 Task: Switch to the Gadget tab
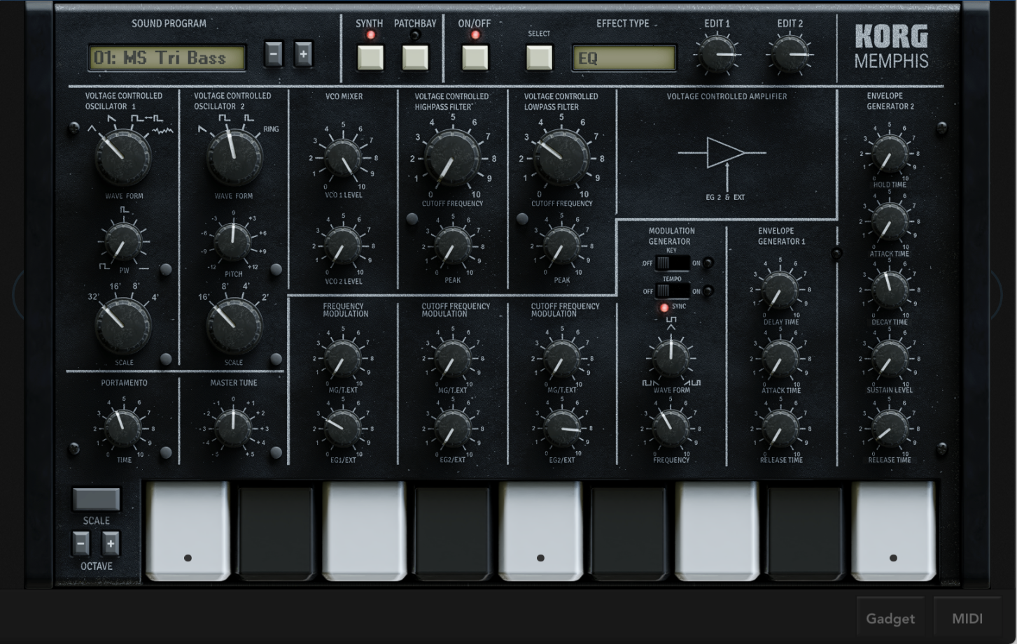coord(890,618)
